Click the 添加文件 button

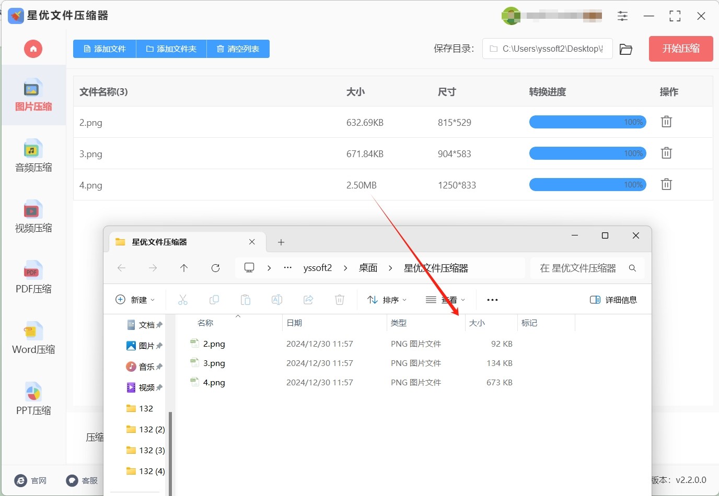point(105,49)
